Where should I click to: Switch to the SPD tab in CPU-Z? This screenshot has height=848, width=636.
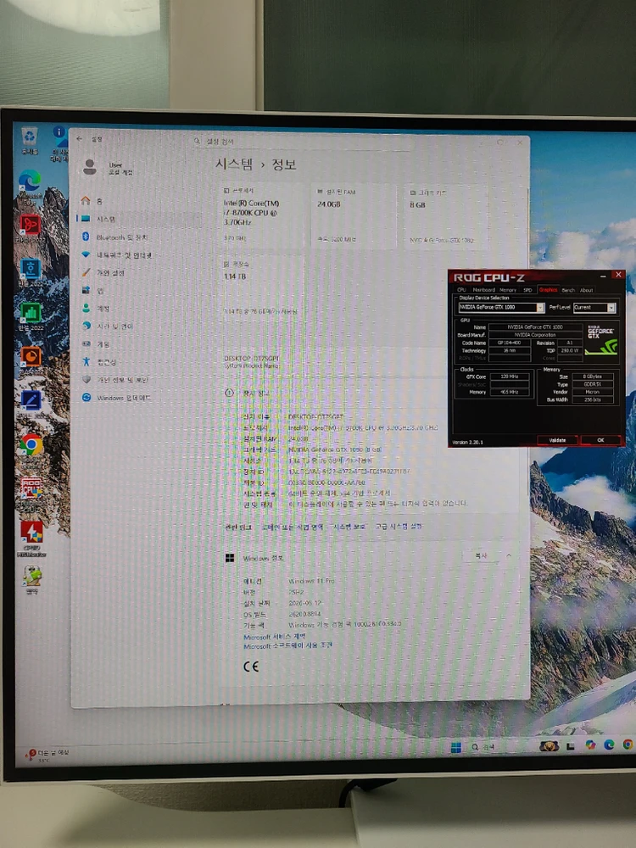click(527, 290)
